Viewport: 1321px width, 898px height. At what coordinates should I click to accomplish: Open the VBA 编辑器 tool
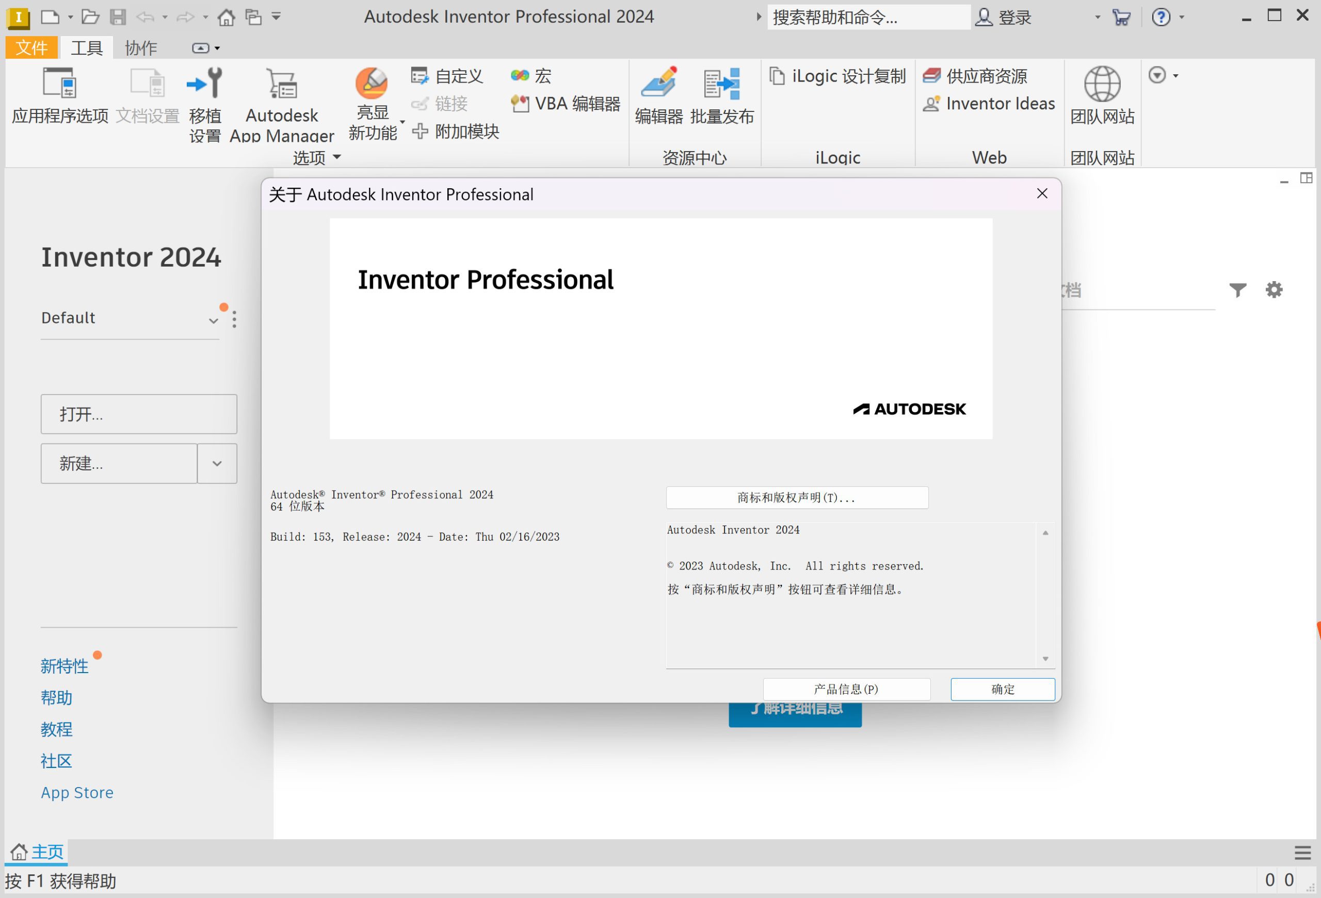565,103
